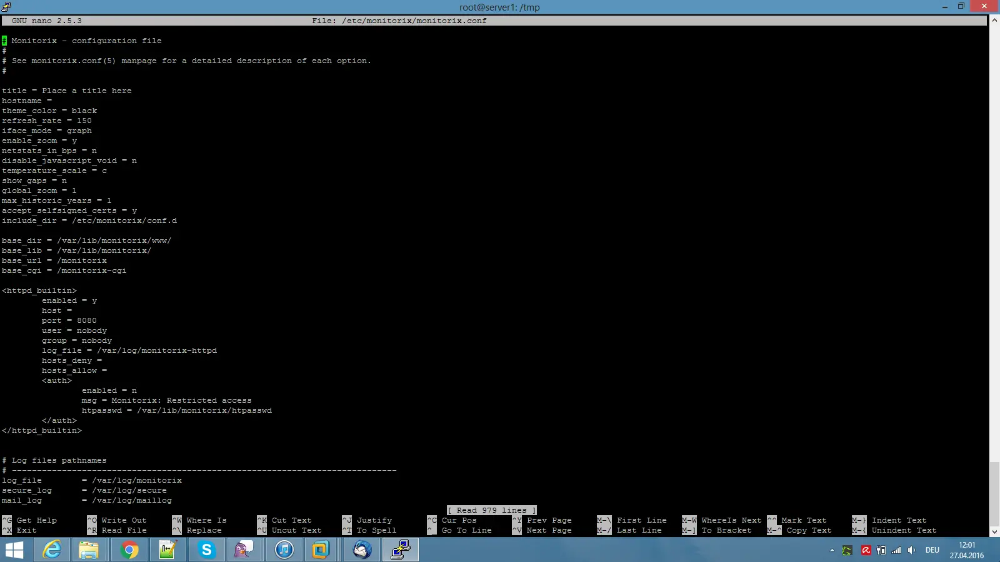The width and height of the screenshot is (1000, 562).
Task: Open the VMware taskbar icon
Action: click(x=321, y=550)
